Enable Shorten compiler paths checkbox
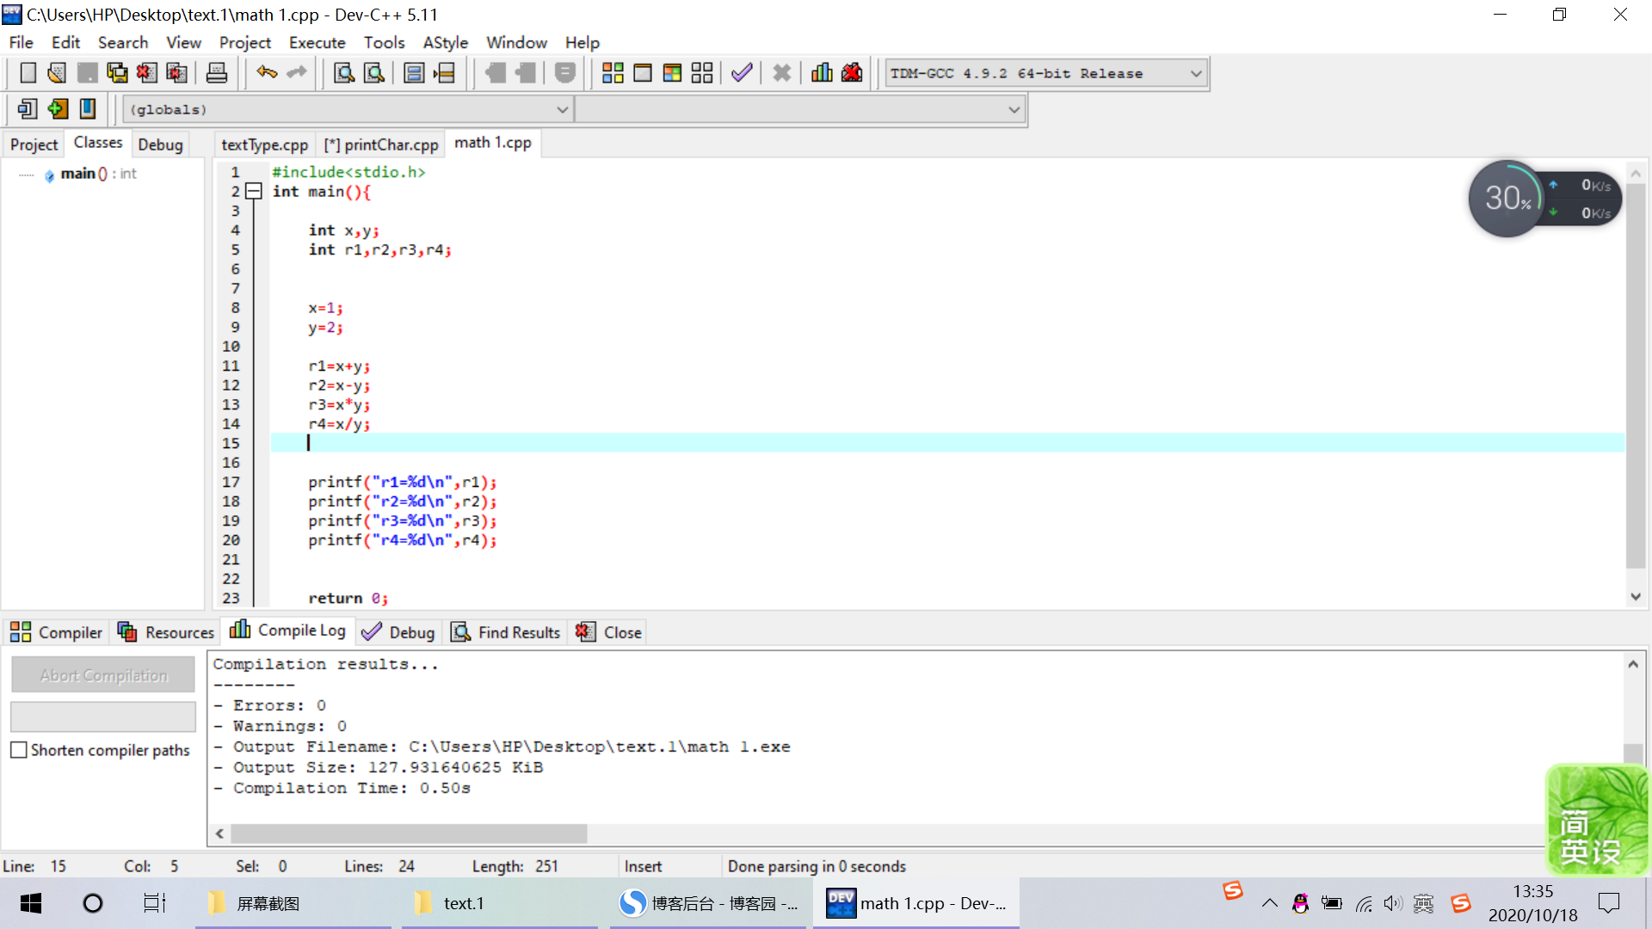This screenshot has width=1652, height=929. pos(19,750)
